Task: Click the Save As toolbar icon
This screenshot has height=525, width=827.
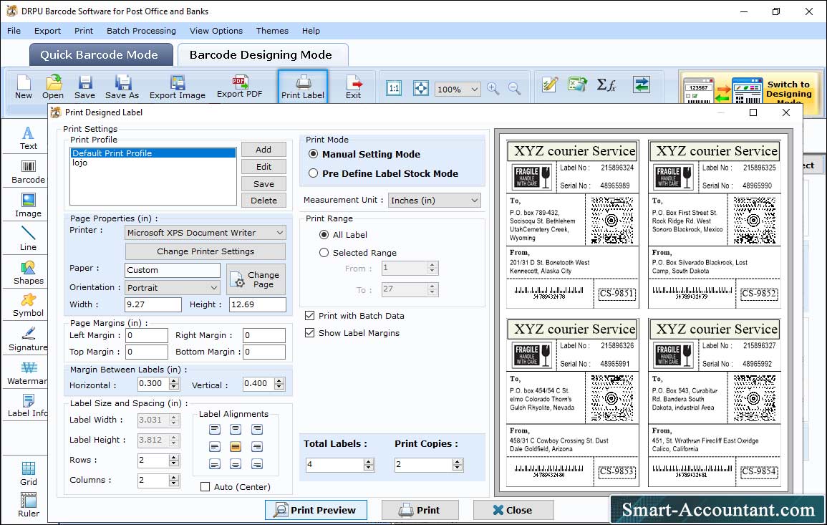Action: tap(122, 87)
